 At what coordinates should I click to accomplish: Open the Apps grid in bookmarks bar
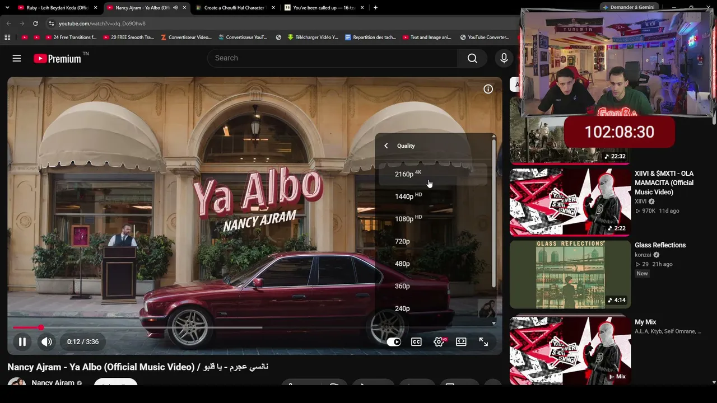tap(7, 38)
